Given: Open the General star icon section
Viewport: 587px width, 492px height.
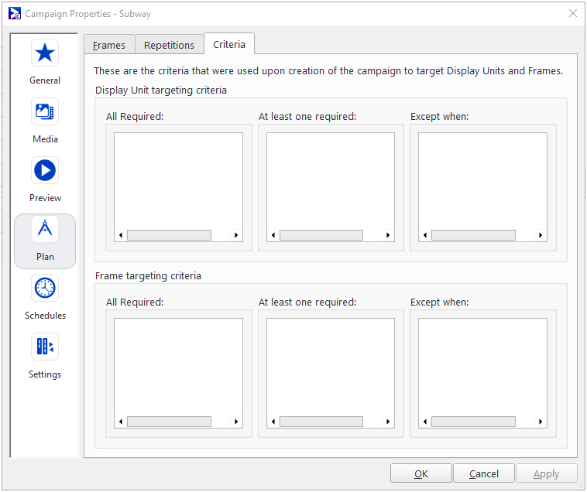Looking at the screenshot, I should [45, 53].
